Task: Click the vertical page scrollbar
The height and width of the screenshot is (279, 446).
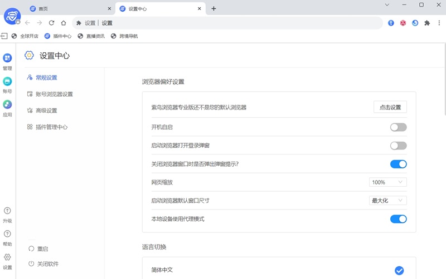Action: tap(445, 79)
